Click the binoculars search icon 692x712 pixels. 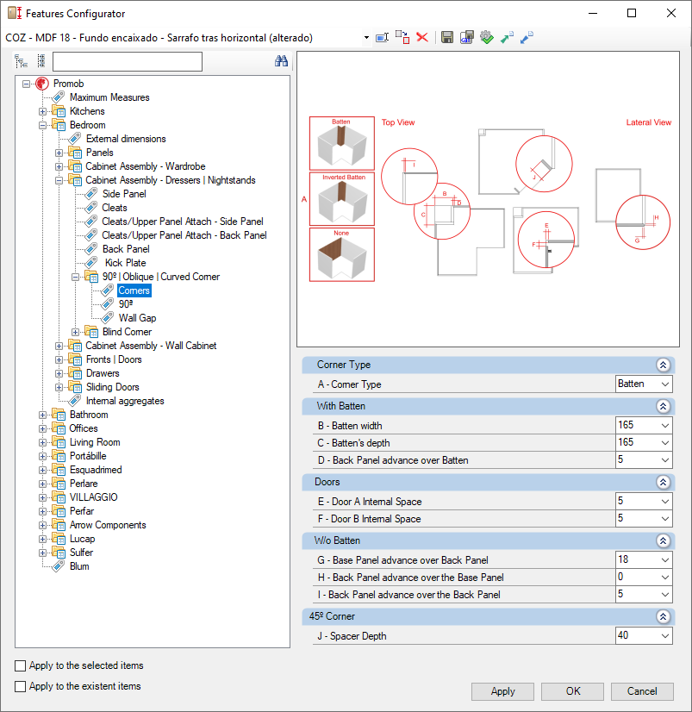pyautogui.click(x=281, y=61)
